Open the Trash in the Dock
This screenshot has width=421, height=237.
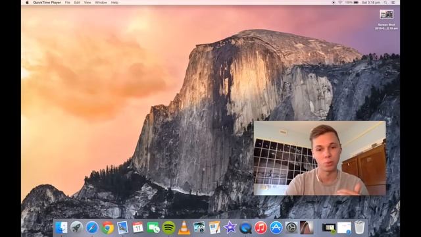tap(359, 227)
